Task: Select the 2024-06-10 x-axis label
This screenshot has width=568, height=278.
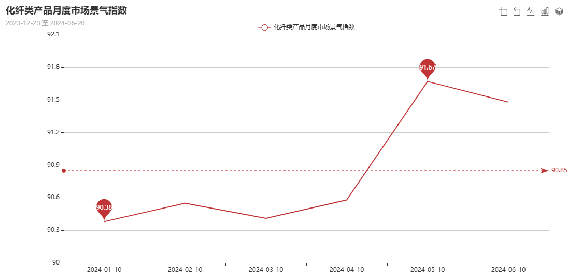Action: (508, 270)
